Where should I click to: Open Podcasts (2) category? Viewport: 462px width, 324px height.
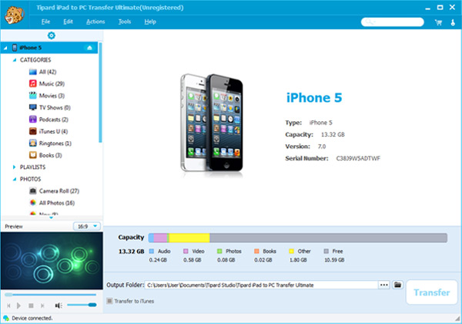(x=49, y=120)
